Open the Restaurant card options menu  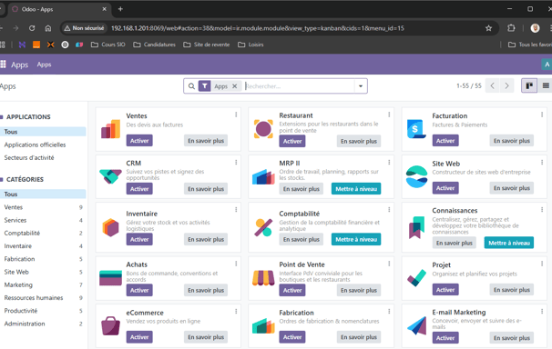click(x=389, y=115)
